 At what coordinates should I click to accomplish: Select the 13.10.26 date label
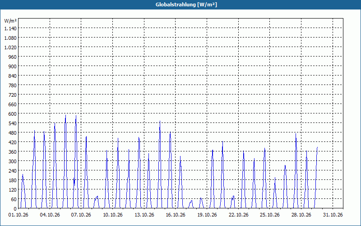(144, 215)
